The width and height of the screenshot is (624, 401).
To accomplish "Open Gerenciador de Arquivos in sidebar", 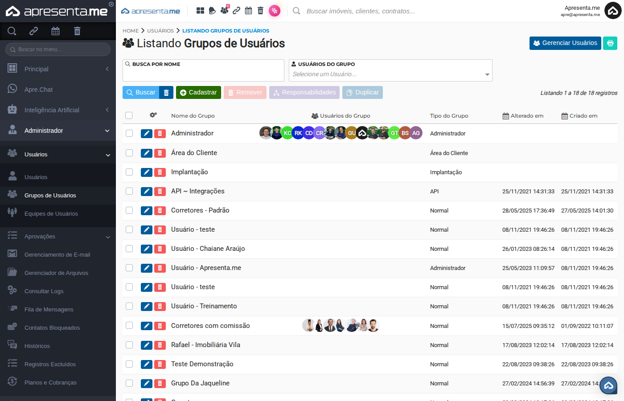I will coord(58,273).
